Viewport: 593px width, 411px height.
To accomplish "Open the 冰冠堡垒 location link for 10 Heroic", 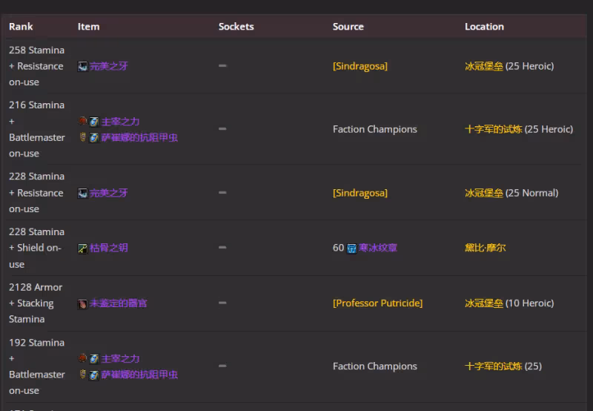I will (x=484, y=303).
